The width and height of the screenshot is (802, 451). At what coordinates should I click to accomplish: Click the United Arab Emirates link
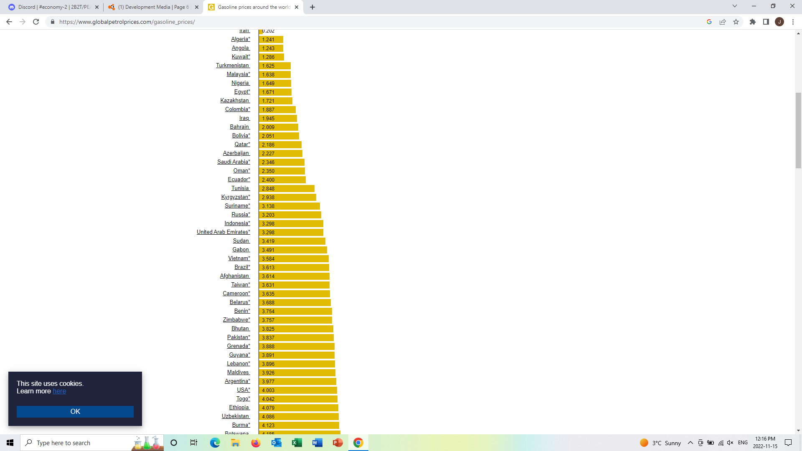tap(223, 232)
